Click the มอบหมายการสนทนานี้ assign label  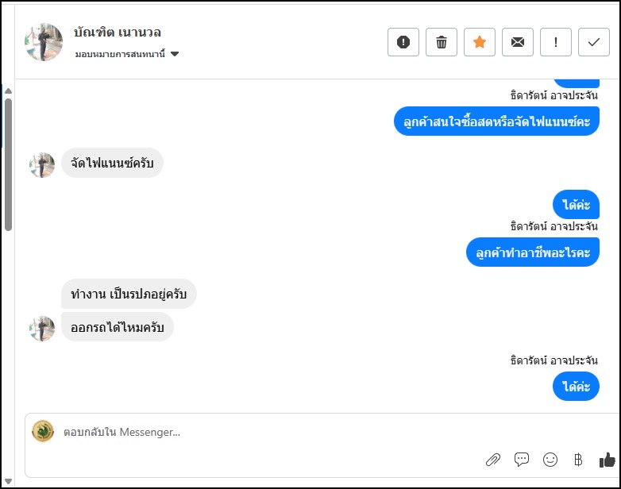(x=121, y=55)
